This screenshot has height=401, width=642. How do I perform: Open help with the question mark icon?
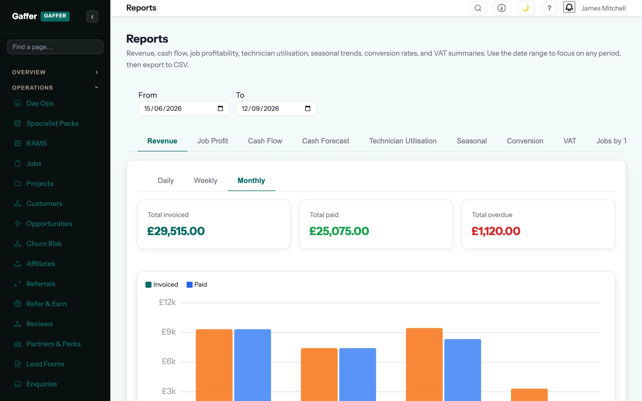[549, 8]
